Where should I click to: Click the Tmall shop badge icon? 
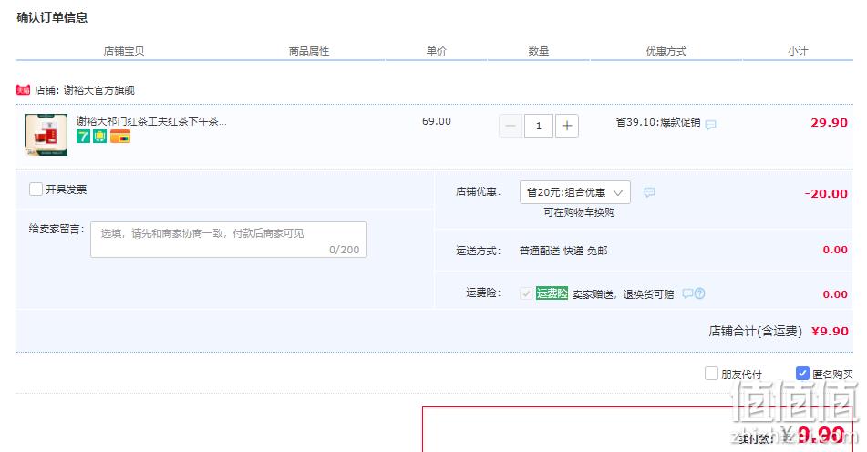[x=23, y=89]
